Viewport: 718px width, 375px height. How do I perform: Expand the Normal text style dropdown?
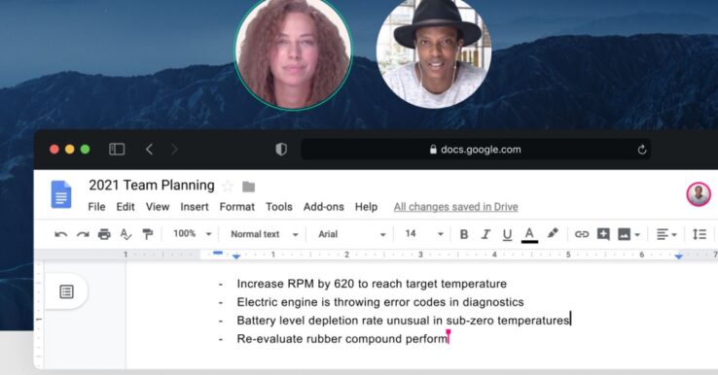[x=265, y=234]
